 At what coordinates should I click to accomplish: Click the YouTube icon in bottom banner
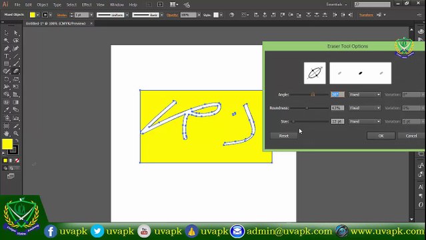click(x=144, y=231)
